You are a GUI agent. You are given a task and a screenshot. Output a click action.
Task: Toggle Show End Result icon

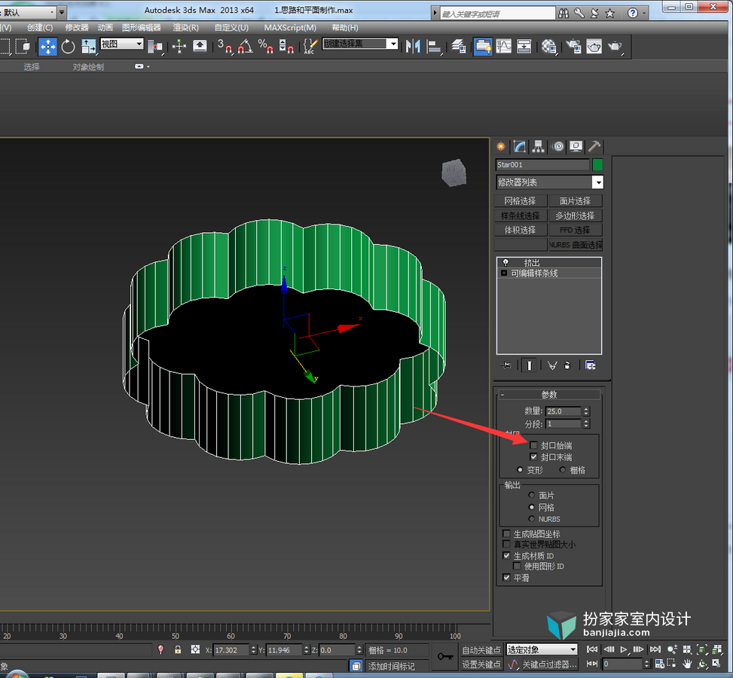pos(529,365)
